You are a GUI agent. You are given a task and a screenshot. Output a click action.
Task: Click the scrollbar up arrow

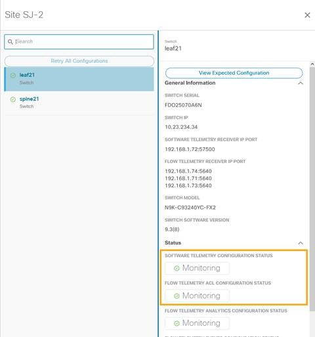pos(312,64)
